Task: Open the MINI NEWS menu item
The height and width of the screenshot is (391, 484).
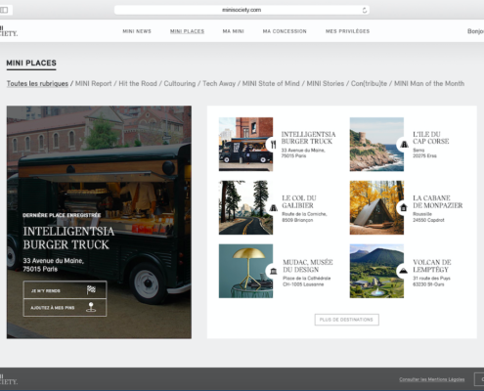Action: click(x=137, y=31)
